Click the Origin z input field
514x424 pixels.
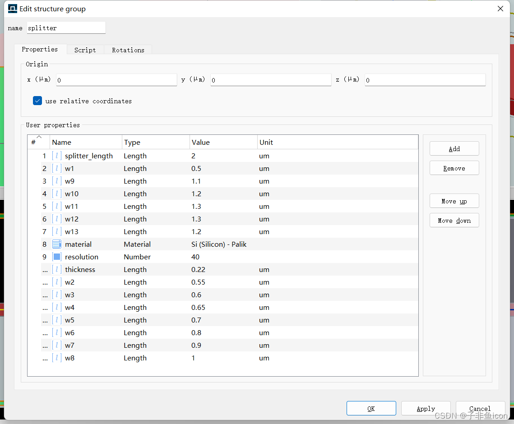tap(425, 80)
